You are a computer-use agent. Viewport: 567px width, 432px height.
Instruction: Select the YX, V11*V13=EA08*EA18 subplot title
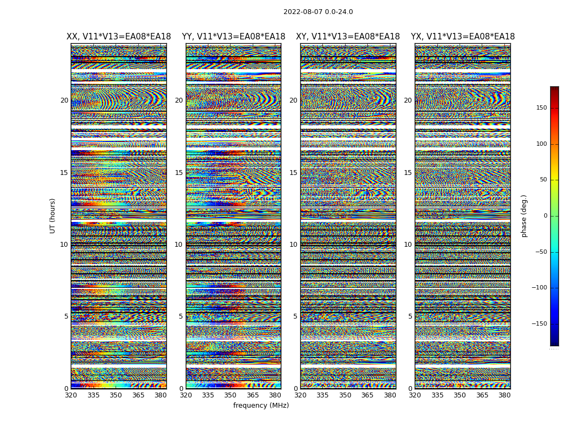462,37
